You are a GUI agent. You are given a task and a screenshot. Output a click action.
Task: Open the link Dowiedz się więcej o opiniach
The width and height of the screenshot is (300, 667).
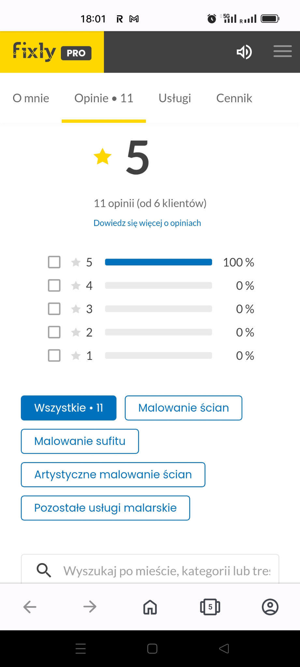147,223
